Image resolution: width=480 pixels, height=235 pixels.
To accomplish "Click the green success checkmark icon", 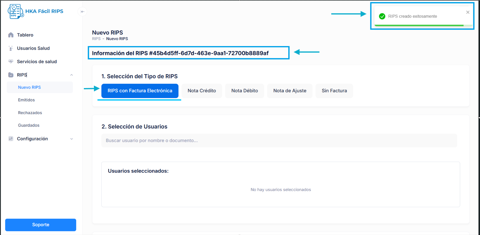I will click(382, 16).
